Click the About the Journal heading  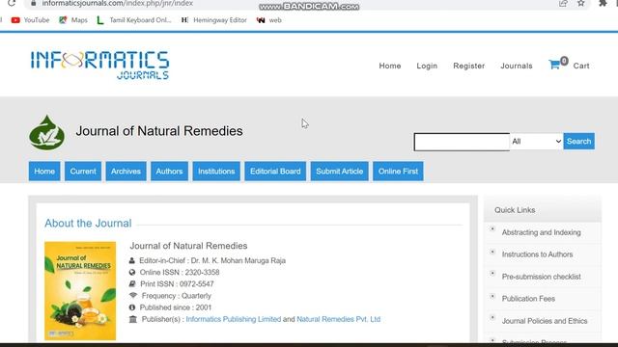(88, 223)
